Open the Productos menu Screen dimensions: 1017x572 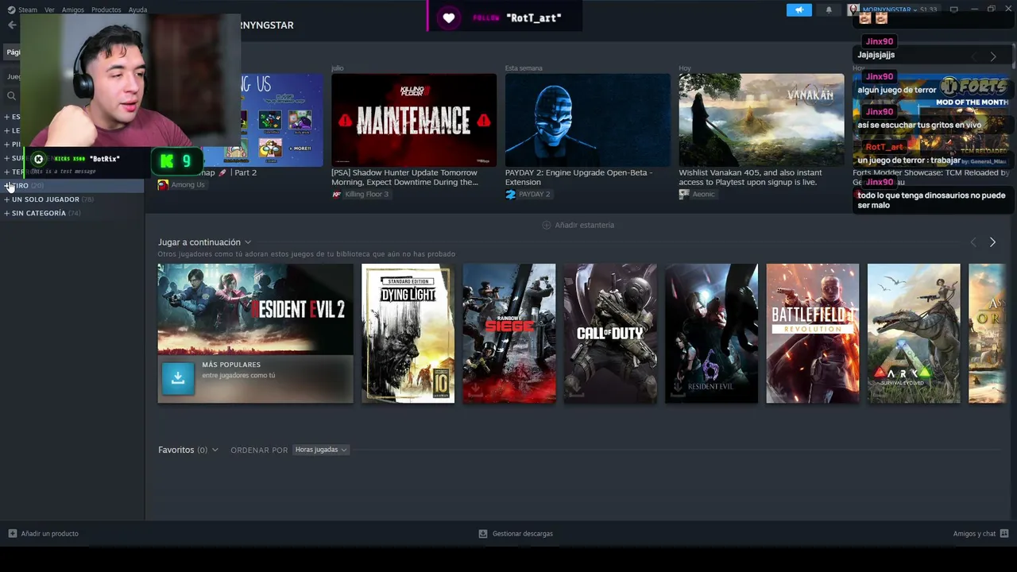point(106,10)
